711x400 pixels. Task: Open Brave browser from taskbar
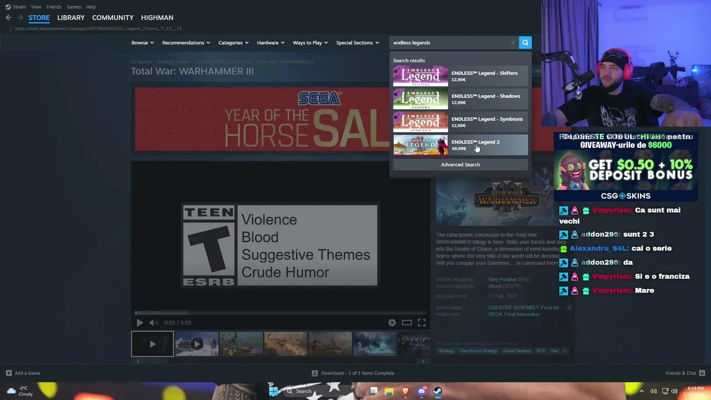405,391
